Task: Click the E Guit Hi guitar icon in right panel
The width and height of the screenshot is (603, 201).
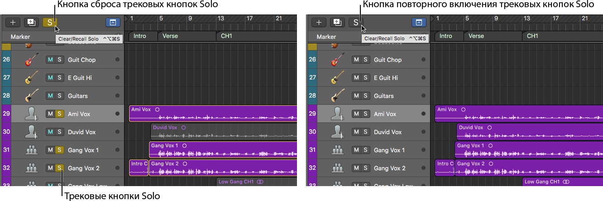Action: point(337,78)
